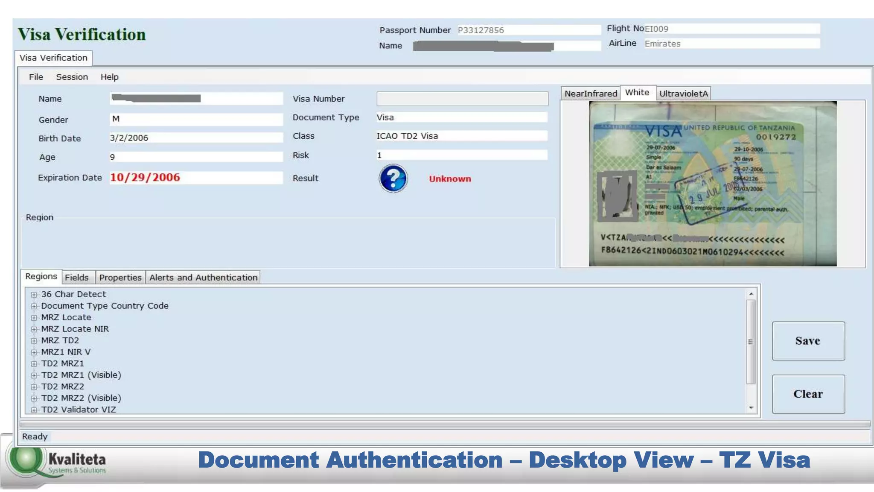The image size is (874, 492).
Task: Click the Document Type field showing Visa
Action: click(x=461, y=117)
